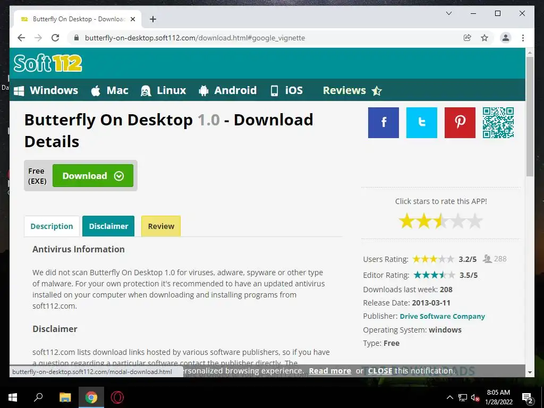Screen dimensions: 544x408
Task: Click the green Download button
Action: tap(93, 175)
